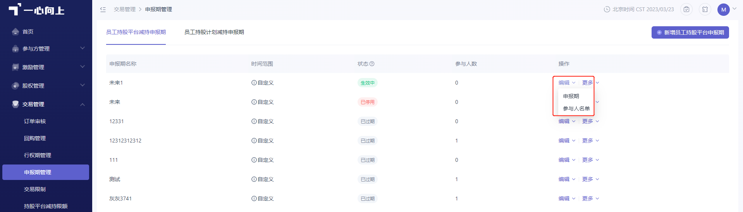Viewport: 743px width, 212px height.
Task: Click info icon beside 自定义 in 未来1 row
Action: [254, 83]
